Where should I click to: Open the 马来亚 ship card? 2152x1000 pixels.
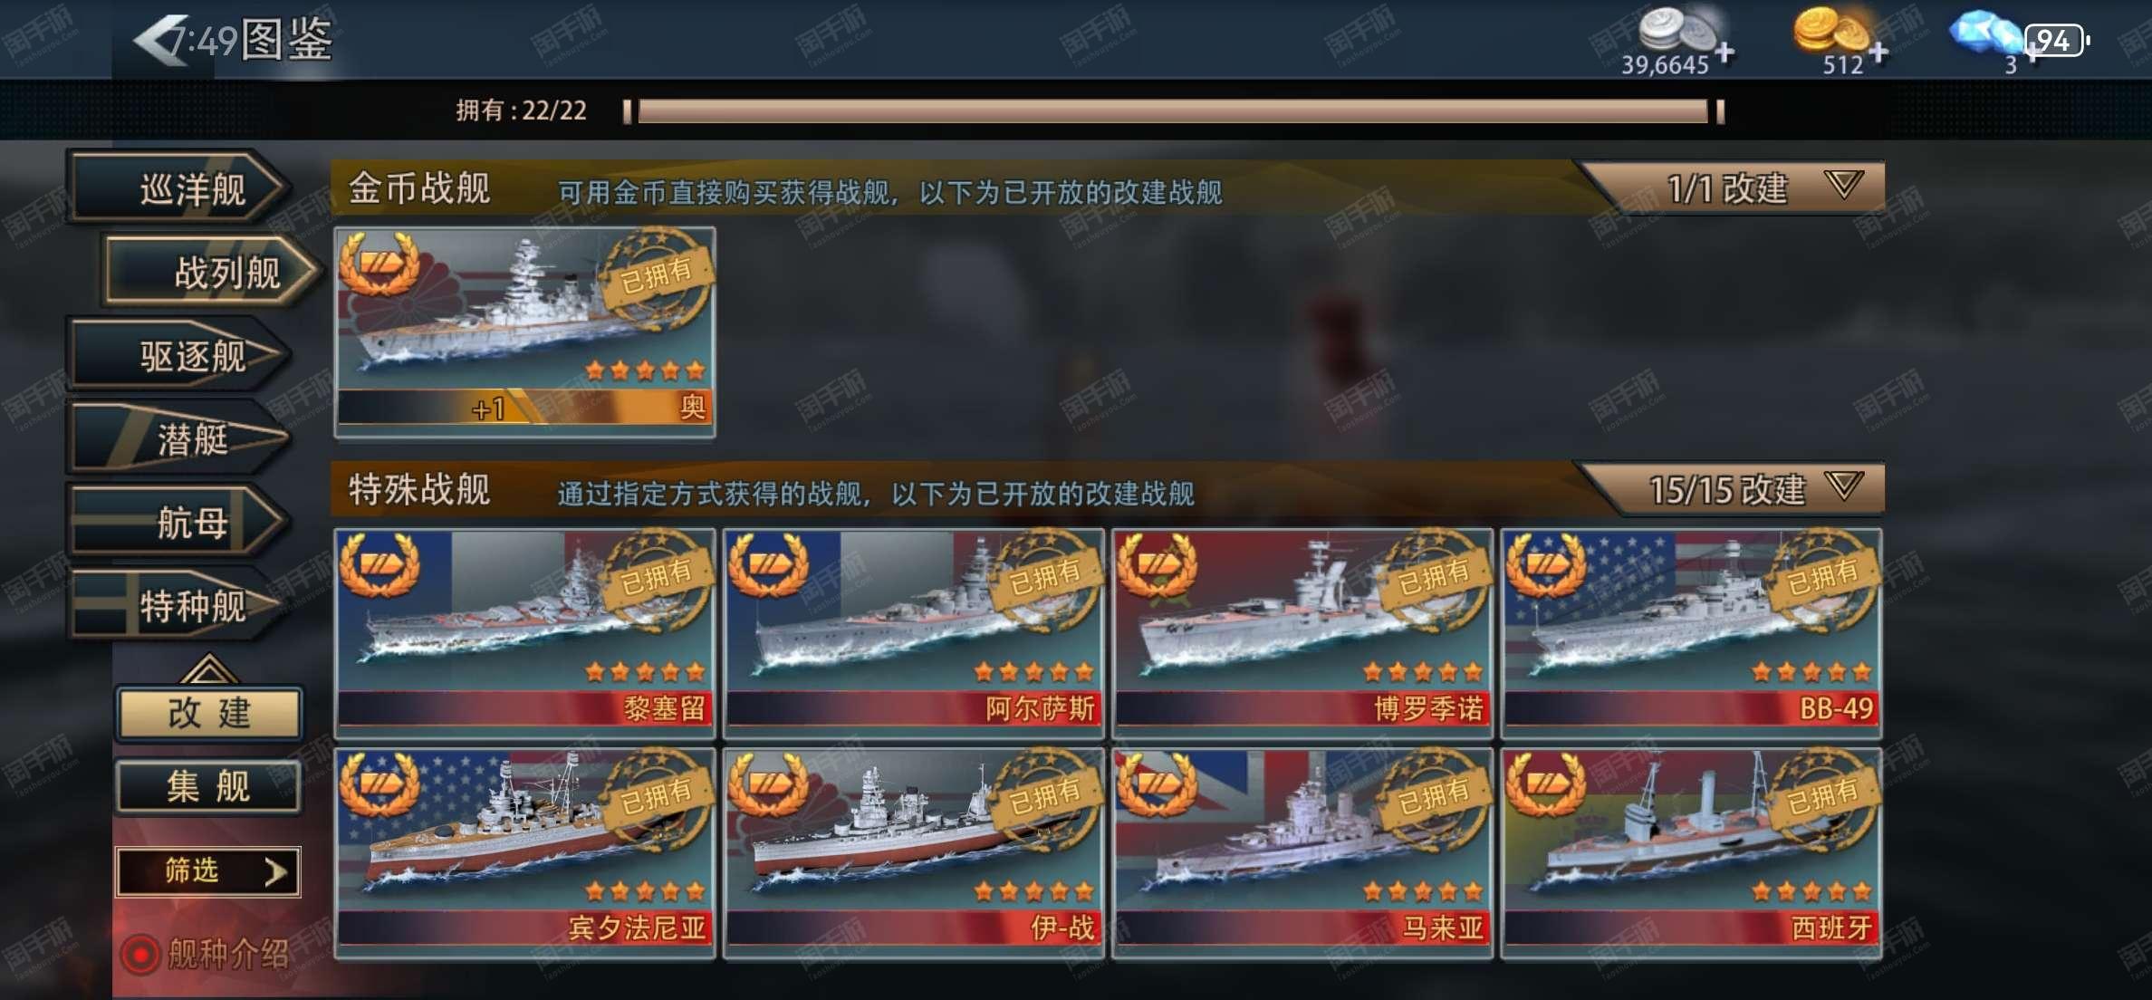tap(1302, 852)
